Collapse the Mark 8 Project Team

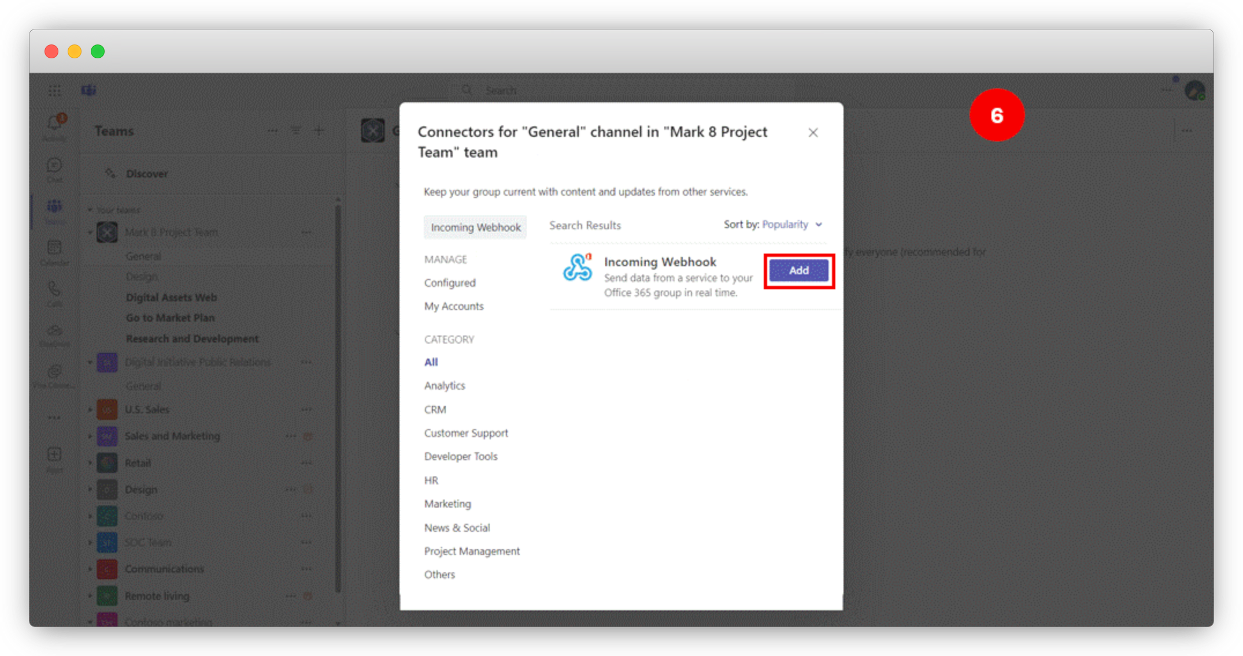click(90, 233)
